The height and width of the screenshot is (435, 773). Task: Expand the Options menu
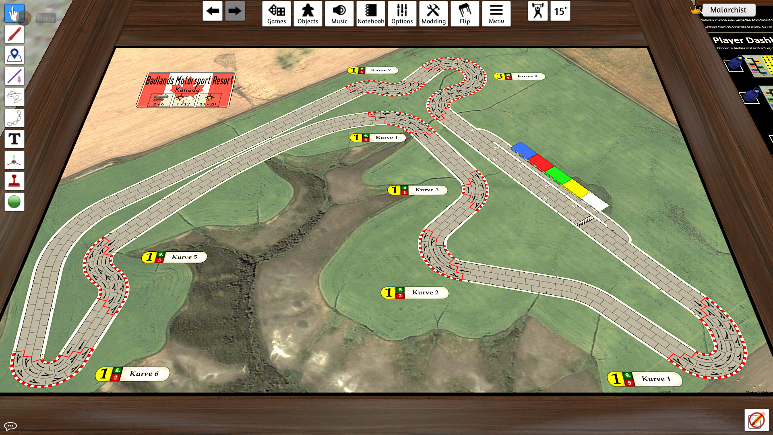pos(402,14)
